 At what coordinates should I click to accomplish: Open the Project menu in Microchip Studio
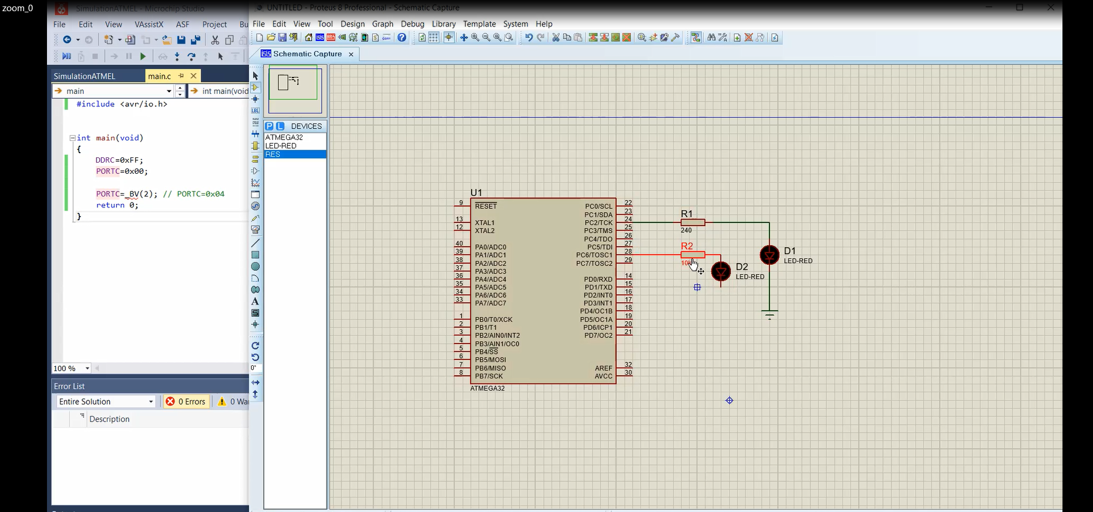pos(214,25)
